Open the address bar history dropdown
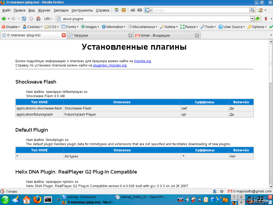This screenshot has height=205, width=273. [252, 19]
